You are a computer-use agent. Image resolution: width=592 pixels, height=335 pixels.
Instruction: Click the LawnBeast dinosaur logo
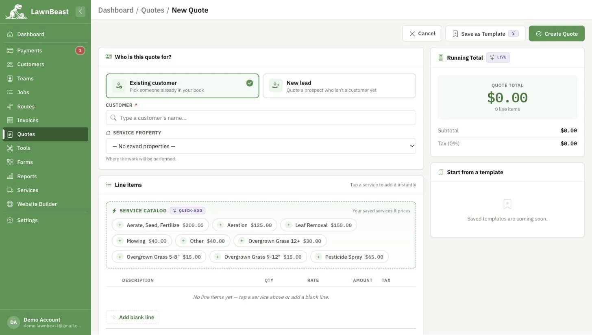pos(16,11)
